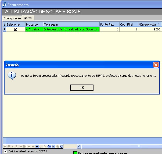Close the Atenção dialog with X

click(x=156, y=65)
